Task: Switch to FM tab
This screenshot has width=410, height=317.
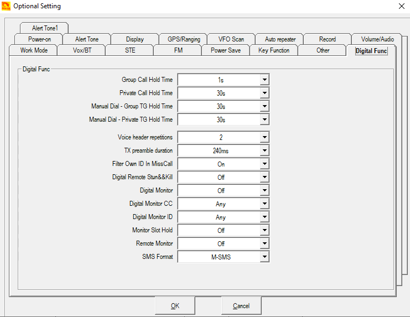Action: pyautogui.click(x=178, y=50)
